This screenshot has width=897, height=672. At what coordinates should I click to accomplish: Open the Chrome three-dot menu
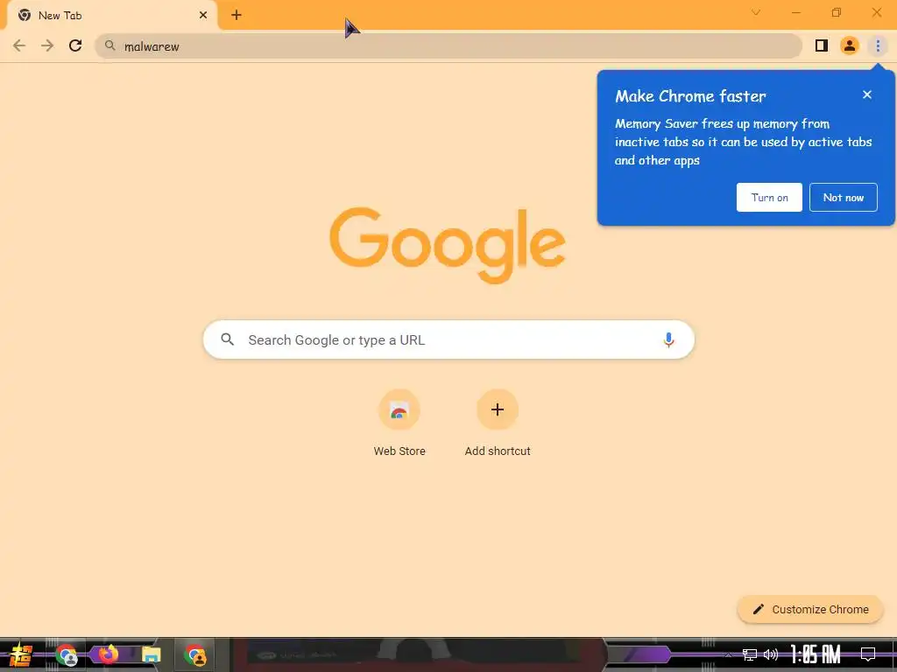[x=878, y=45]
